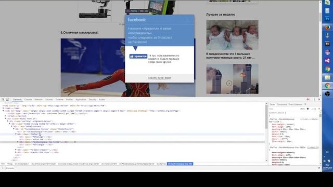Select the whiteLine div row
This screenshot has height=187, width=333.
coord(36,140)
